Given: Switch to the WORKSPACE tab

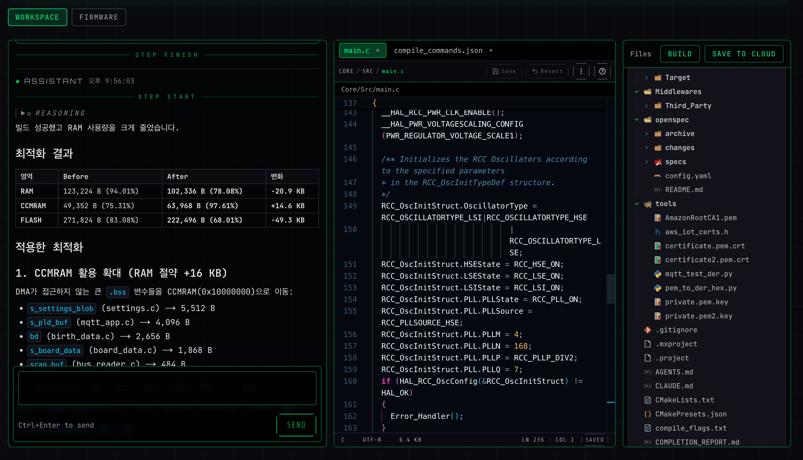Looking at the screenshot, I should 37,17.
